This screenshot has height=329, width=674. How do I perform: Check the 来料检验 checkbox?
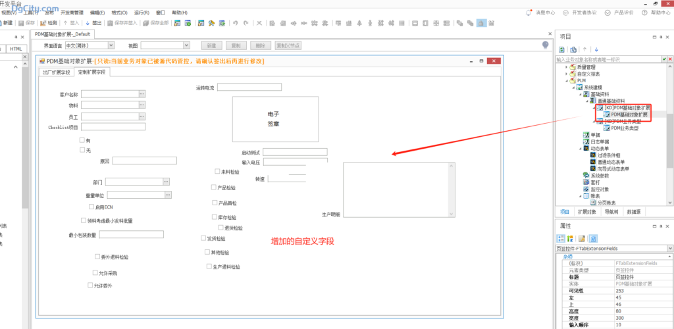[217, 171]
